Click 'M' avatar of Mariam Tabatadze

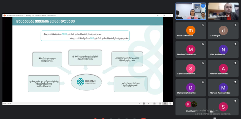point(191,49)
